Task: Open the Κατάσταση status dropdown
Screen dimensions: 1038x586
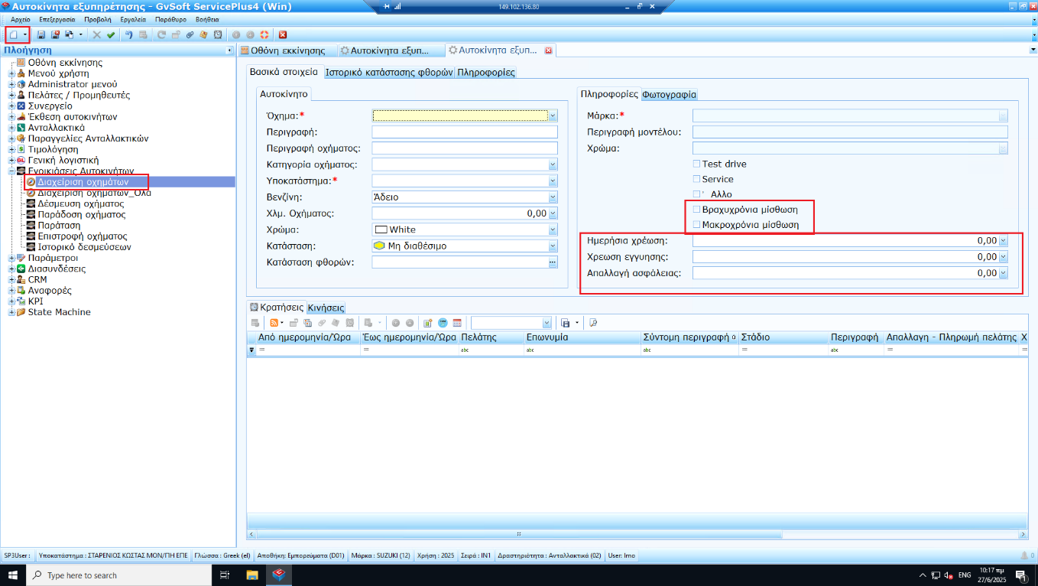Action: [x=553, y=246]
